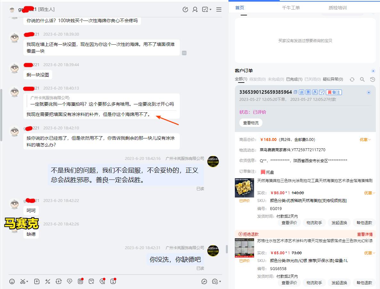Viewport: 380px width, 289px height.
Task: Click the 查看物流 logistics button
Action: [251, 123]
